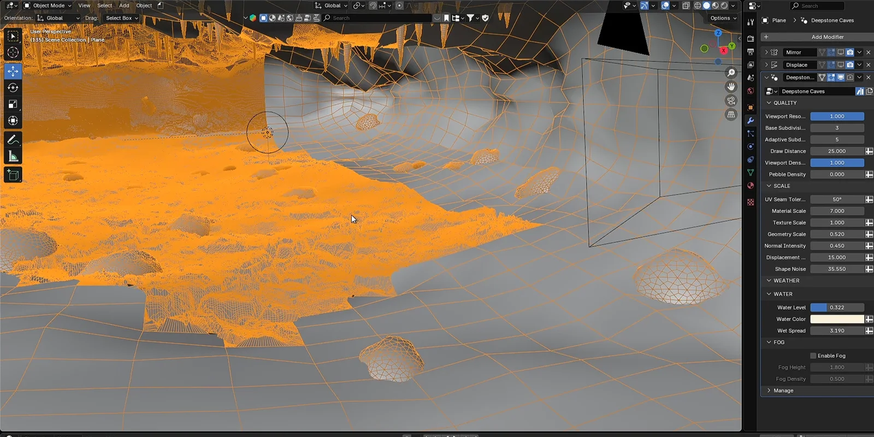Enable the Fog checkbox
Viewport: 874px width, 437px height.
(813, 356)
